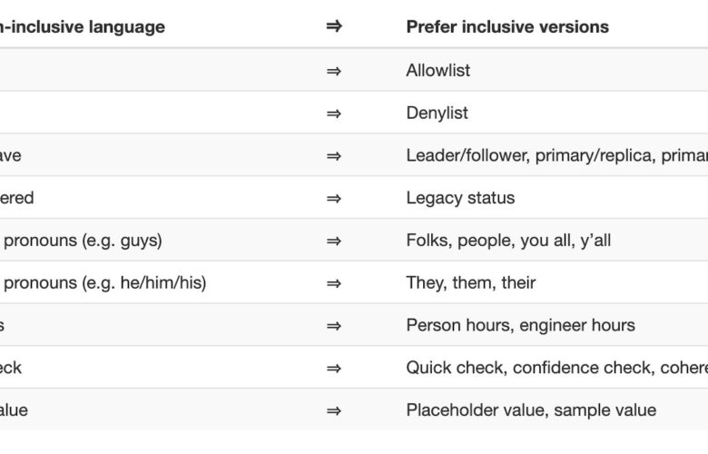
Task: Click the arrow beside Folks, people
Action: tap(334, 241)
